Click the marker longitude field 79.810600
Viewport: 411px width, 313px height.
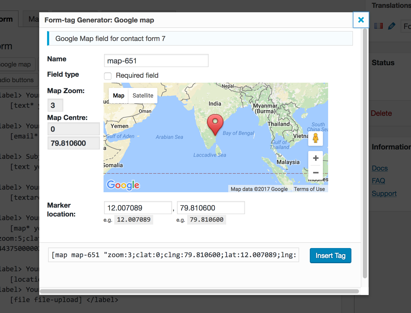211,208
